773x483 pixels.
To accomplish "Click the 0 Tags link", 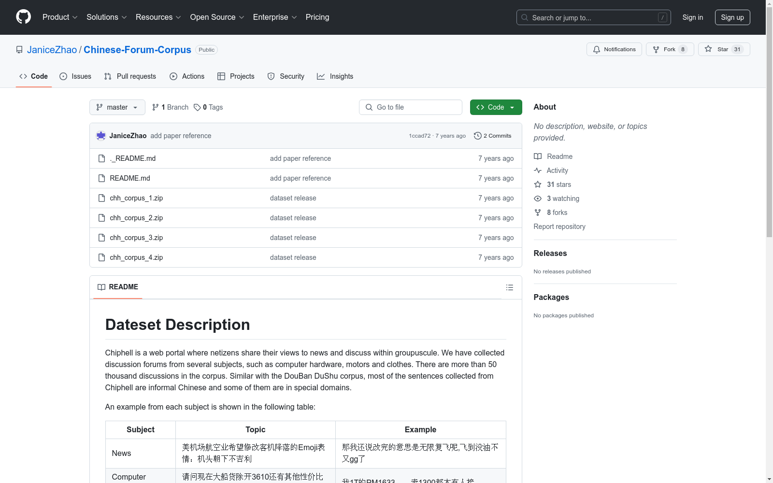I will point(208,107).
